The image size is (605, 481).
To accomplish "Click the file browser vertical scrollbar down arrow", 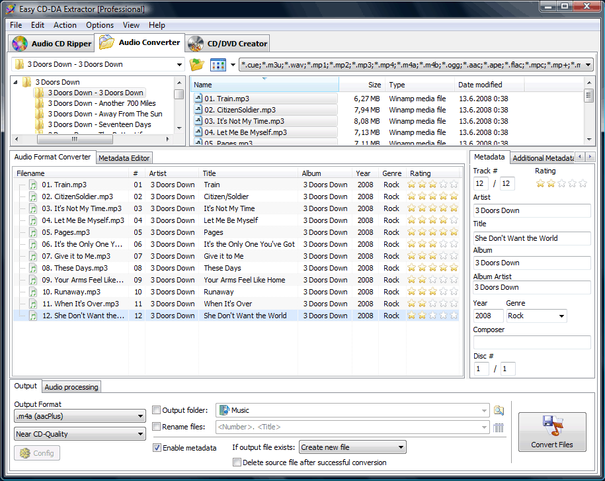I will pyautogui.click(x=588, y=140).
